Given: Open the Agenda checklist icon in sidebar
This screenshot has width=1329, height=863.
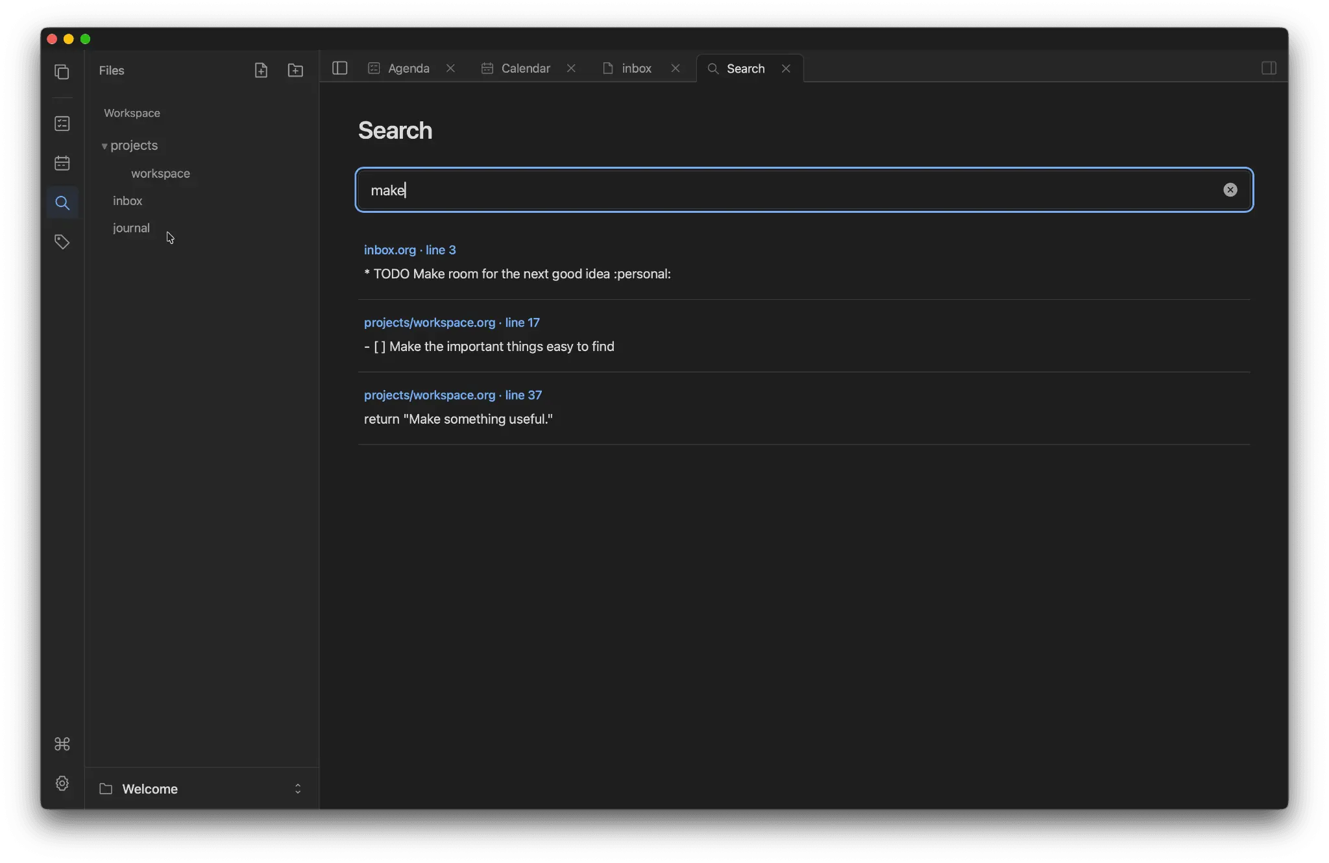Looking at the screenshot, I should (62, 123).
